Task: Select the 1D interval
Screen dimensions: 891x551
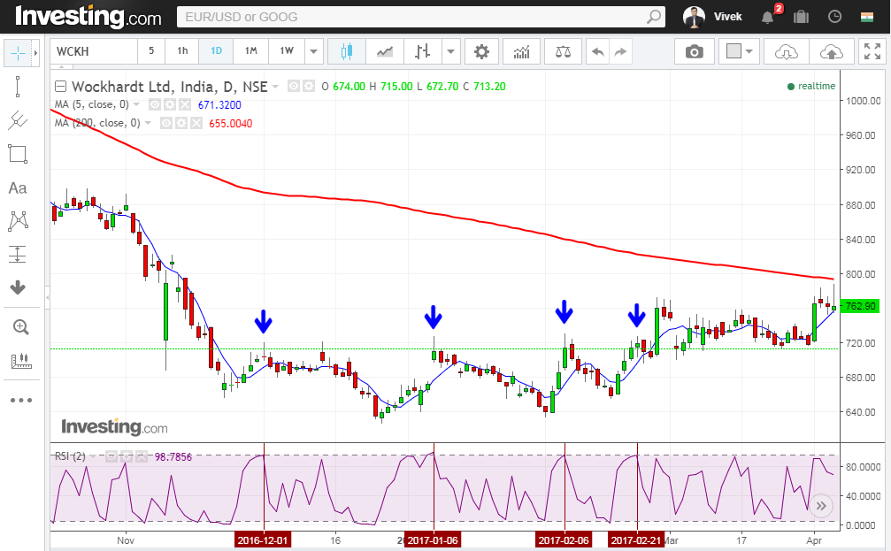Action: (216, 51)
